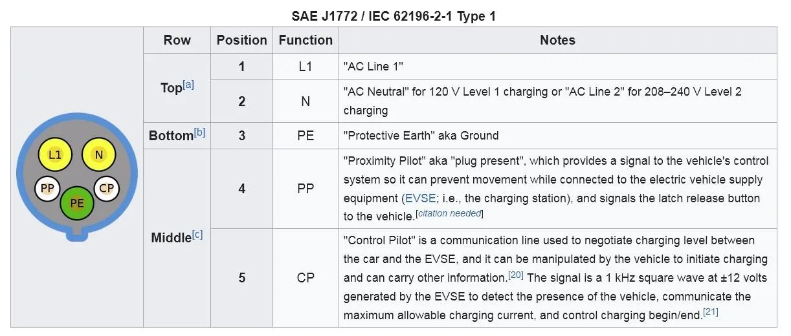791x336 pixels.
Task: Click the position 5 cell
Action: 241,278
